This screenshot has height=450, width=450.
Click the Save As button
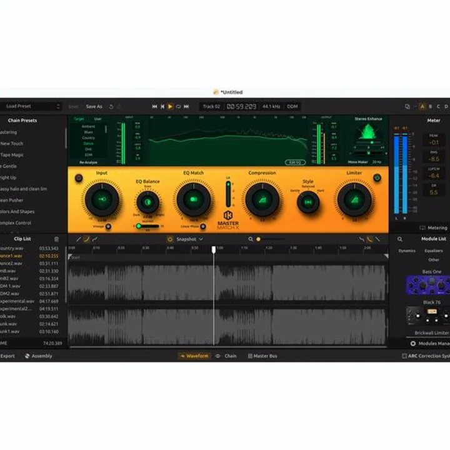coord(94,106)
